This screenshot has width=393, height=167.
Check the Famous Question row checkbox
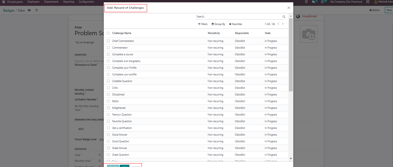(x=108, y=115)
